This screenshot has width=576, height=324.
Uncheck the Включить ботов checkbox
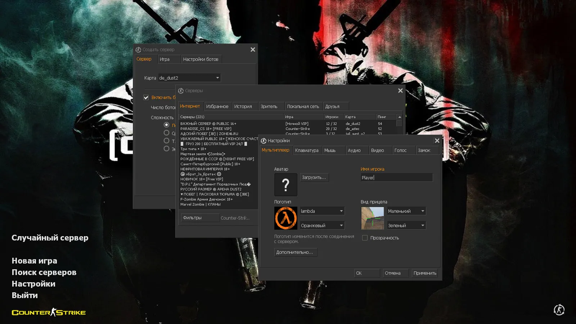click(x=146, y=97)
